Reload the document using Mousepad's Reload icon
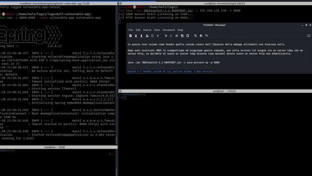 (x=153, y=36)
